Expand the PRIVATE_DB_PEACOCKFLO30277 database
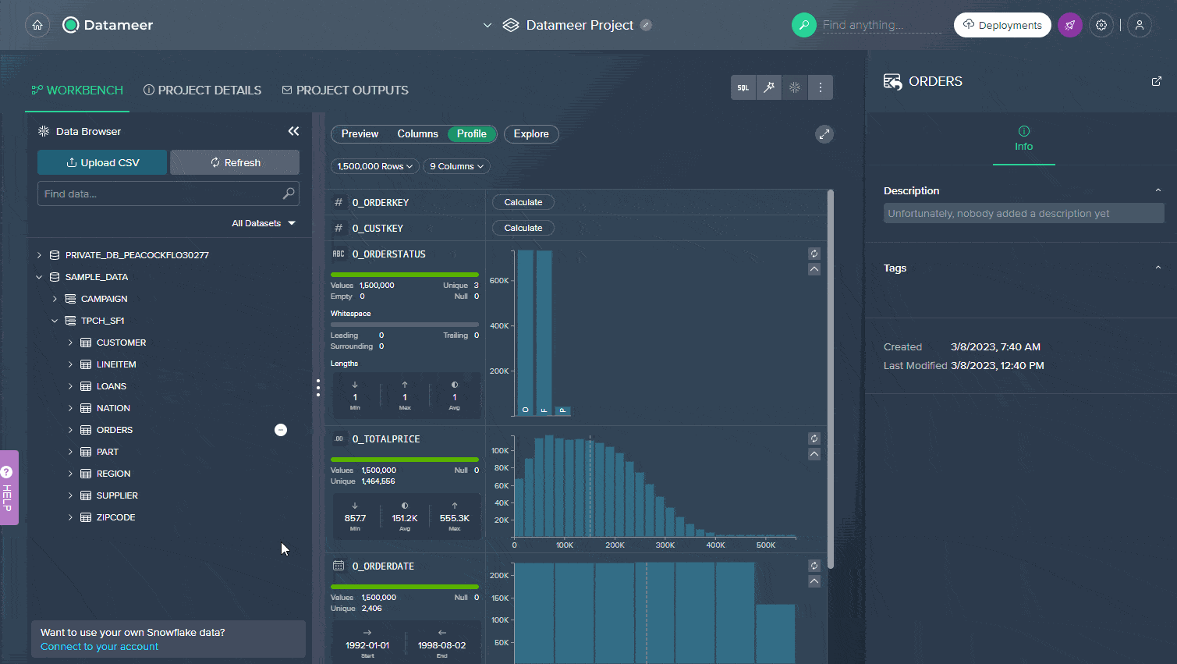1177x664 pixels. (39, 255)
